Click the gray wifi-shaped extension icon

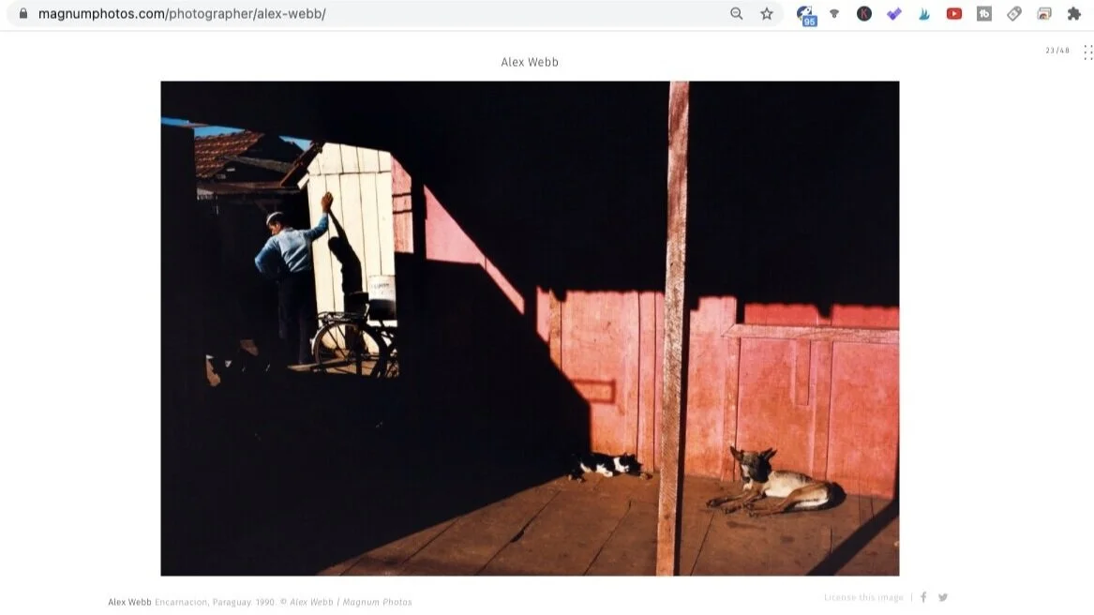pos(833,13)
